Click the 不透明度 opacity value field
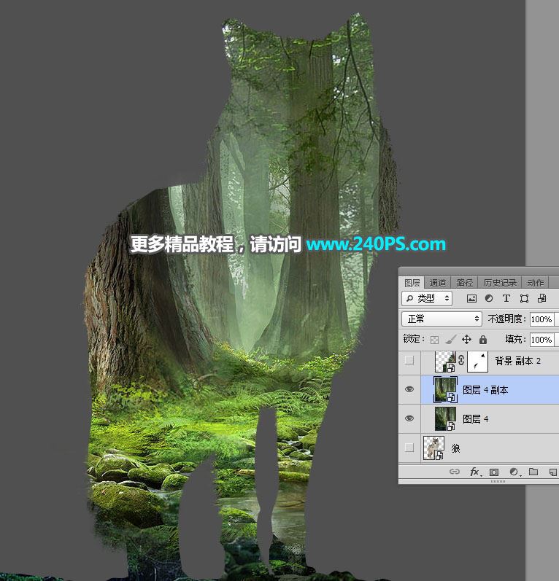 tap(541, 319)
